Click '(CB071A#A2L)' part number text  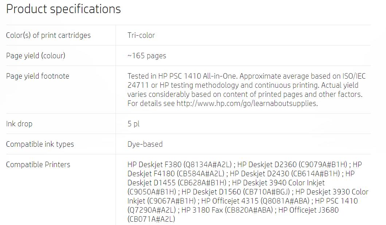coord(151,219)
